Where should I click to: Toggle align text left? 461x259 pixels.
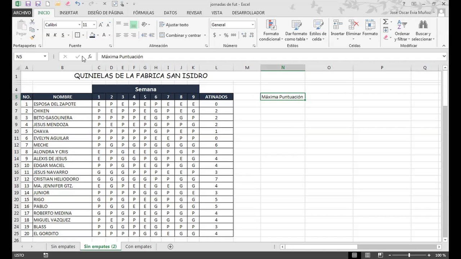coord(118,35)
